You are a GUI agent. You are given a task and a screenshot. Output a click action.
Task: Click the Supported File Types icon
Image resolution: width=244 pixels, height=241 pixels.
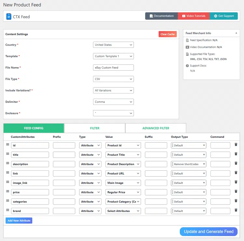[x=187, y=54]
